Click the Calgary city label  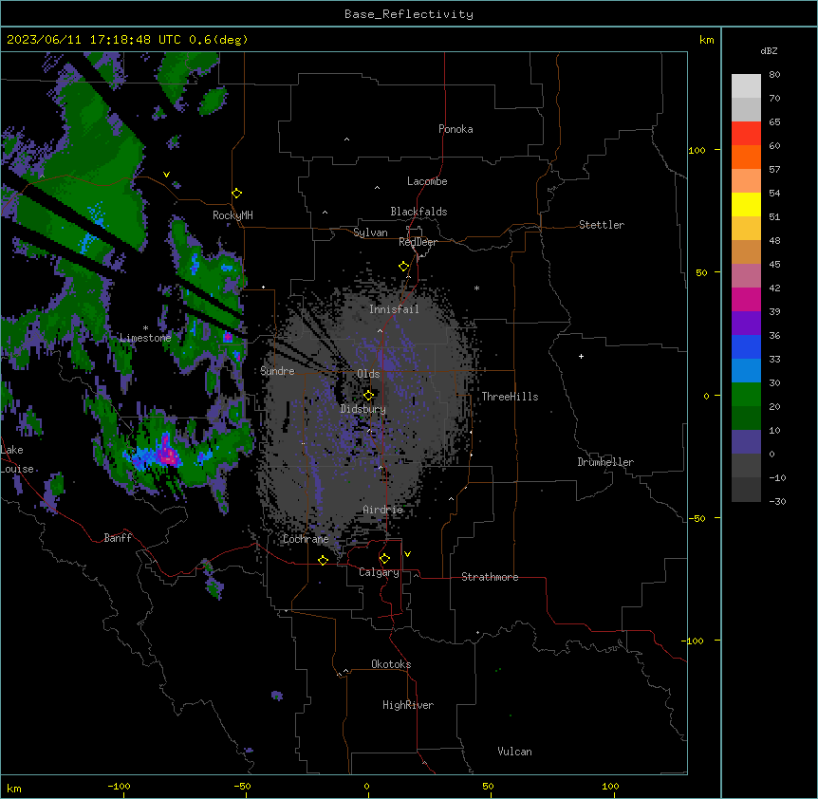[x=379, y=572]
